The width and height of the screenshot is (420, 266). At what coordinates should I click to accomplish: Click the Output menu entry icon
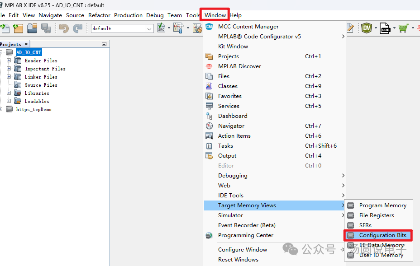click(209, 156)
